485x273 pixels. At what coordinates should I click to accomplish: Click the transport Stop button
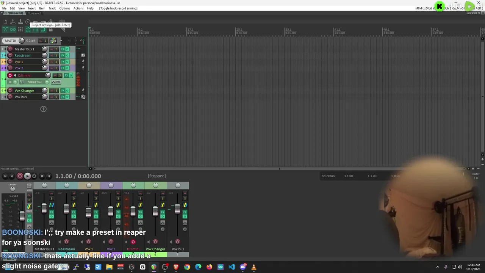click(x=42, y=176)
